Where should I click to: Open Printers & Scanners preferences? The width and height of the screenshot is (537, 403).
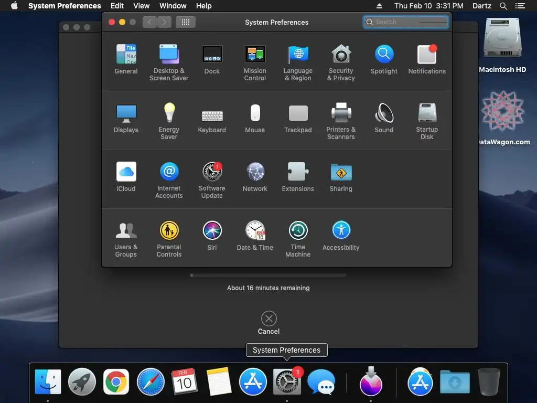pyautogui.click(x=341, y=121)
